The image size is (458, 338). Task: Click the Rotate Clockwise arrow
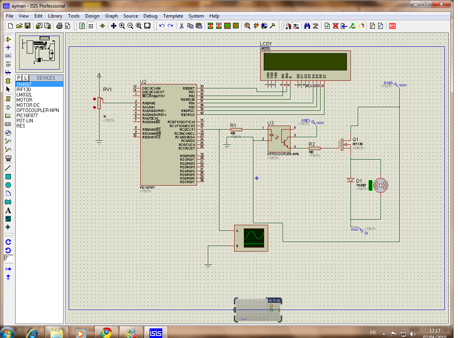point(8,242)
